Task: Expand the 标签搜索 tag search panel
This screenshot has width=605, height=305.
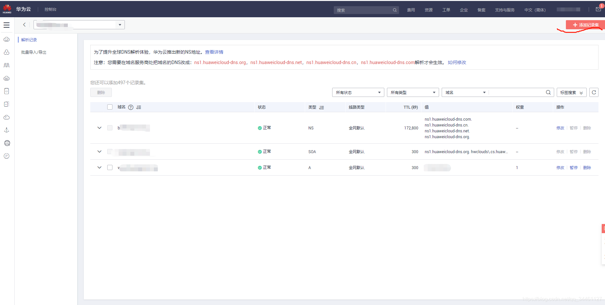Action: (x=572, y=92)
